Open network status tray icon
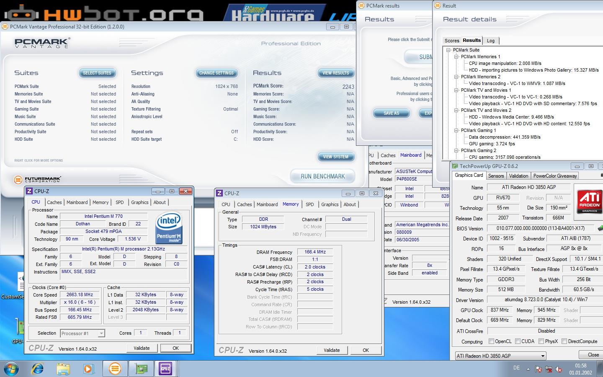The width and height of the screenshot is (603, 377). [549, 369]
